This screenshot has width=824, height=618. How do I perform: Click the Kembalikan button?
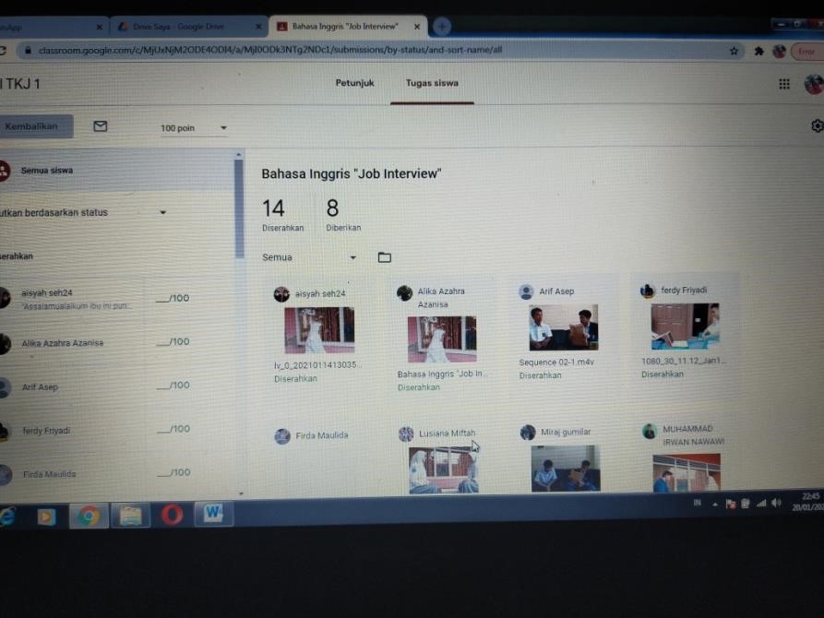pyautogui.click(x=33, y=126)
